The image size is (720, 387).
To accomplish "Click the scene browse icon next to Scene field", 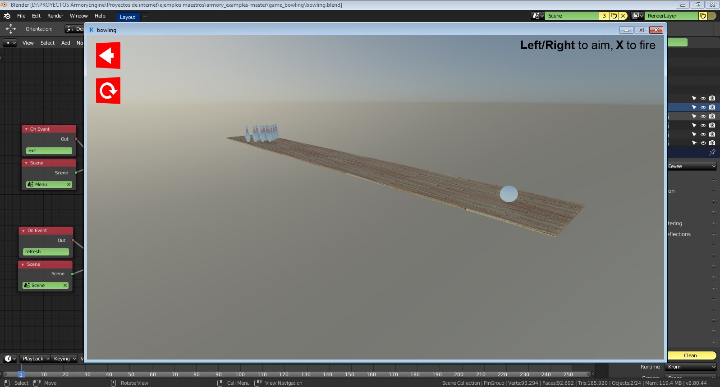I will pos(538,16).
